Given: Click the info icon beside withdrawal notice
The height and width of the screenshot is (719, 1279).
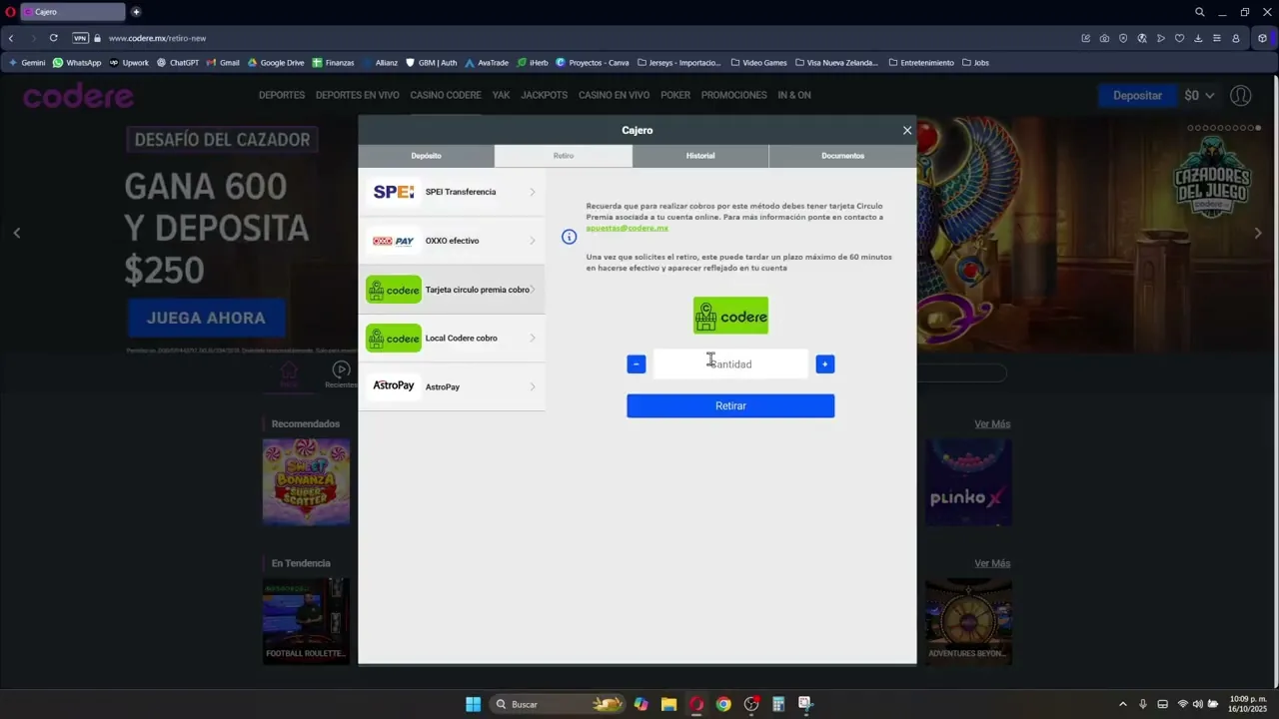Looking at the screenshot, I should pyautogui.click(x=570, y=237).
